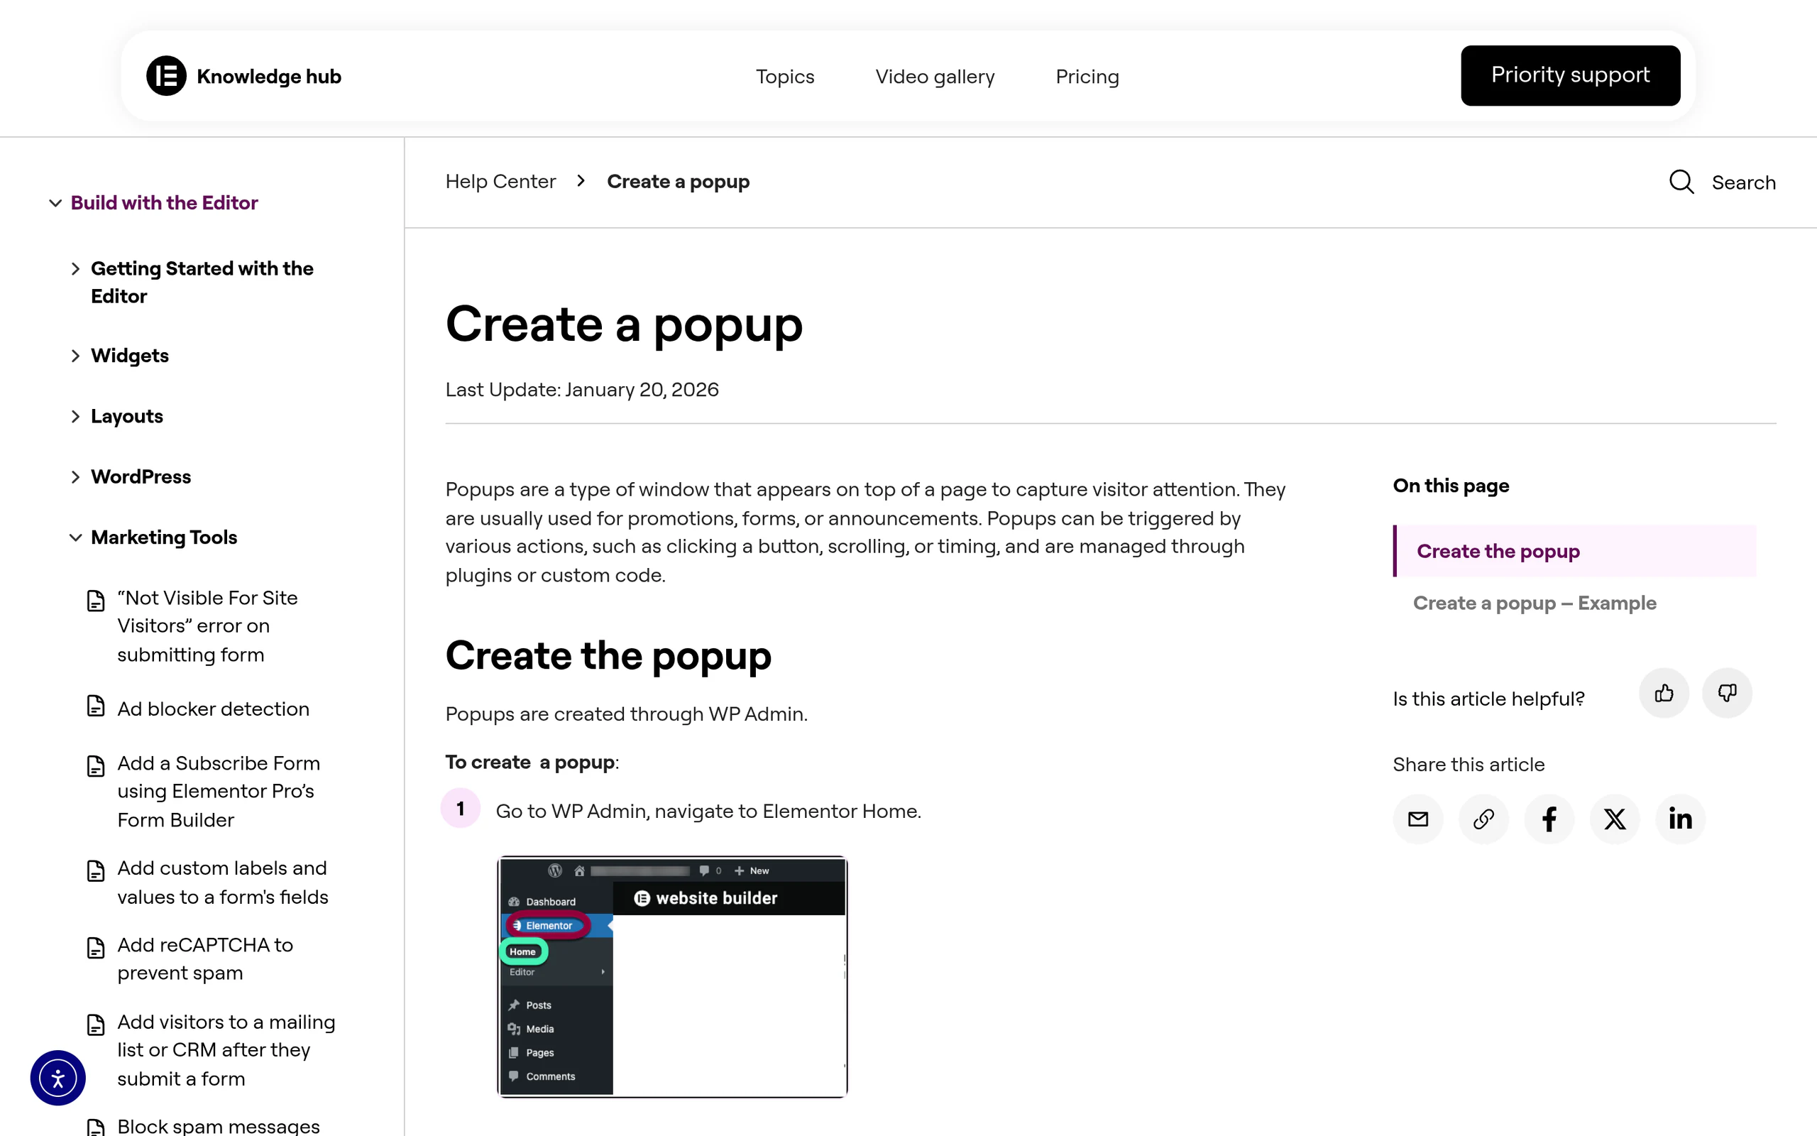This screenshot has width=1817, height=1136.
Task: Copy article link with the link icon
Action: tap(1483, 819)
